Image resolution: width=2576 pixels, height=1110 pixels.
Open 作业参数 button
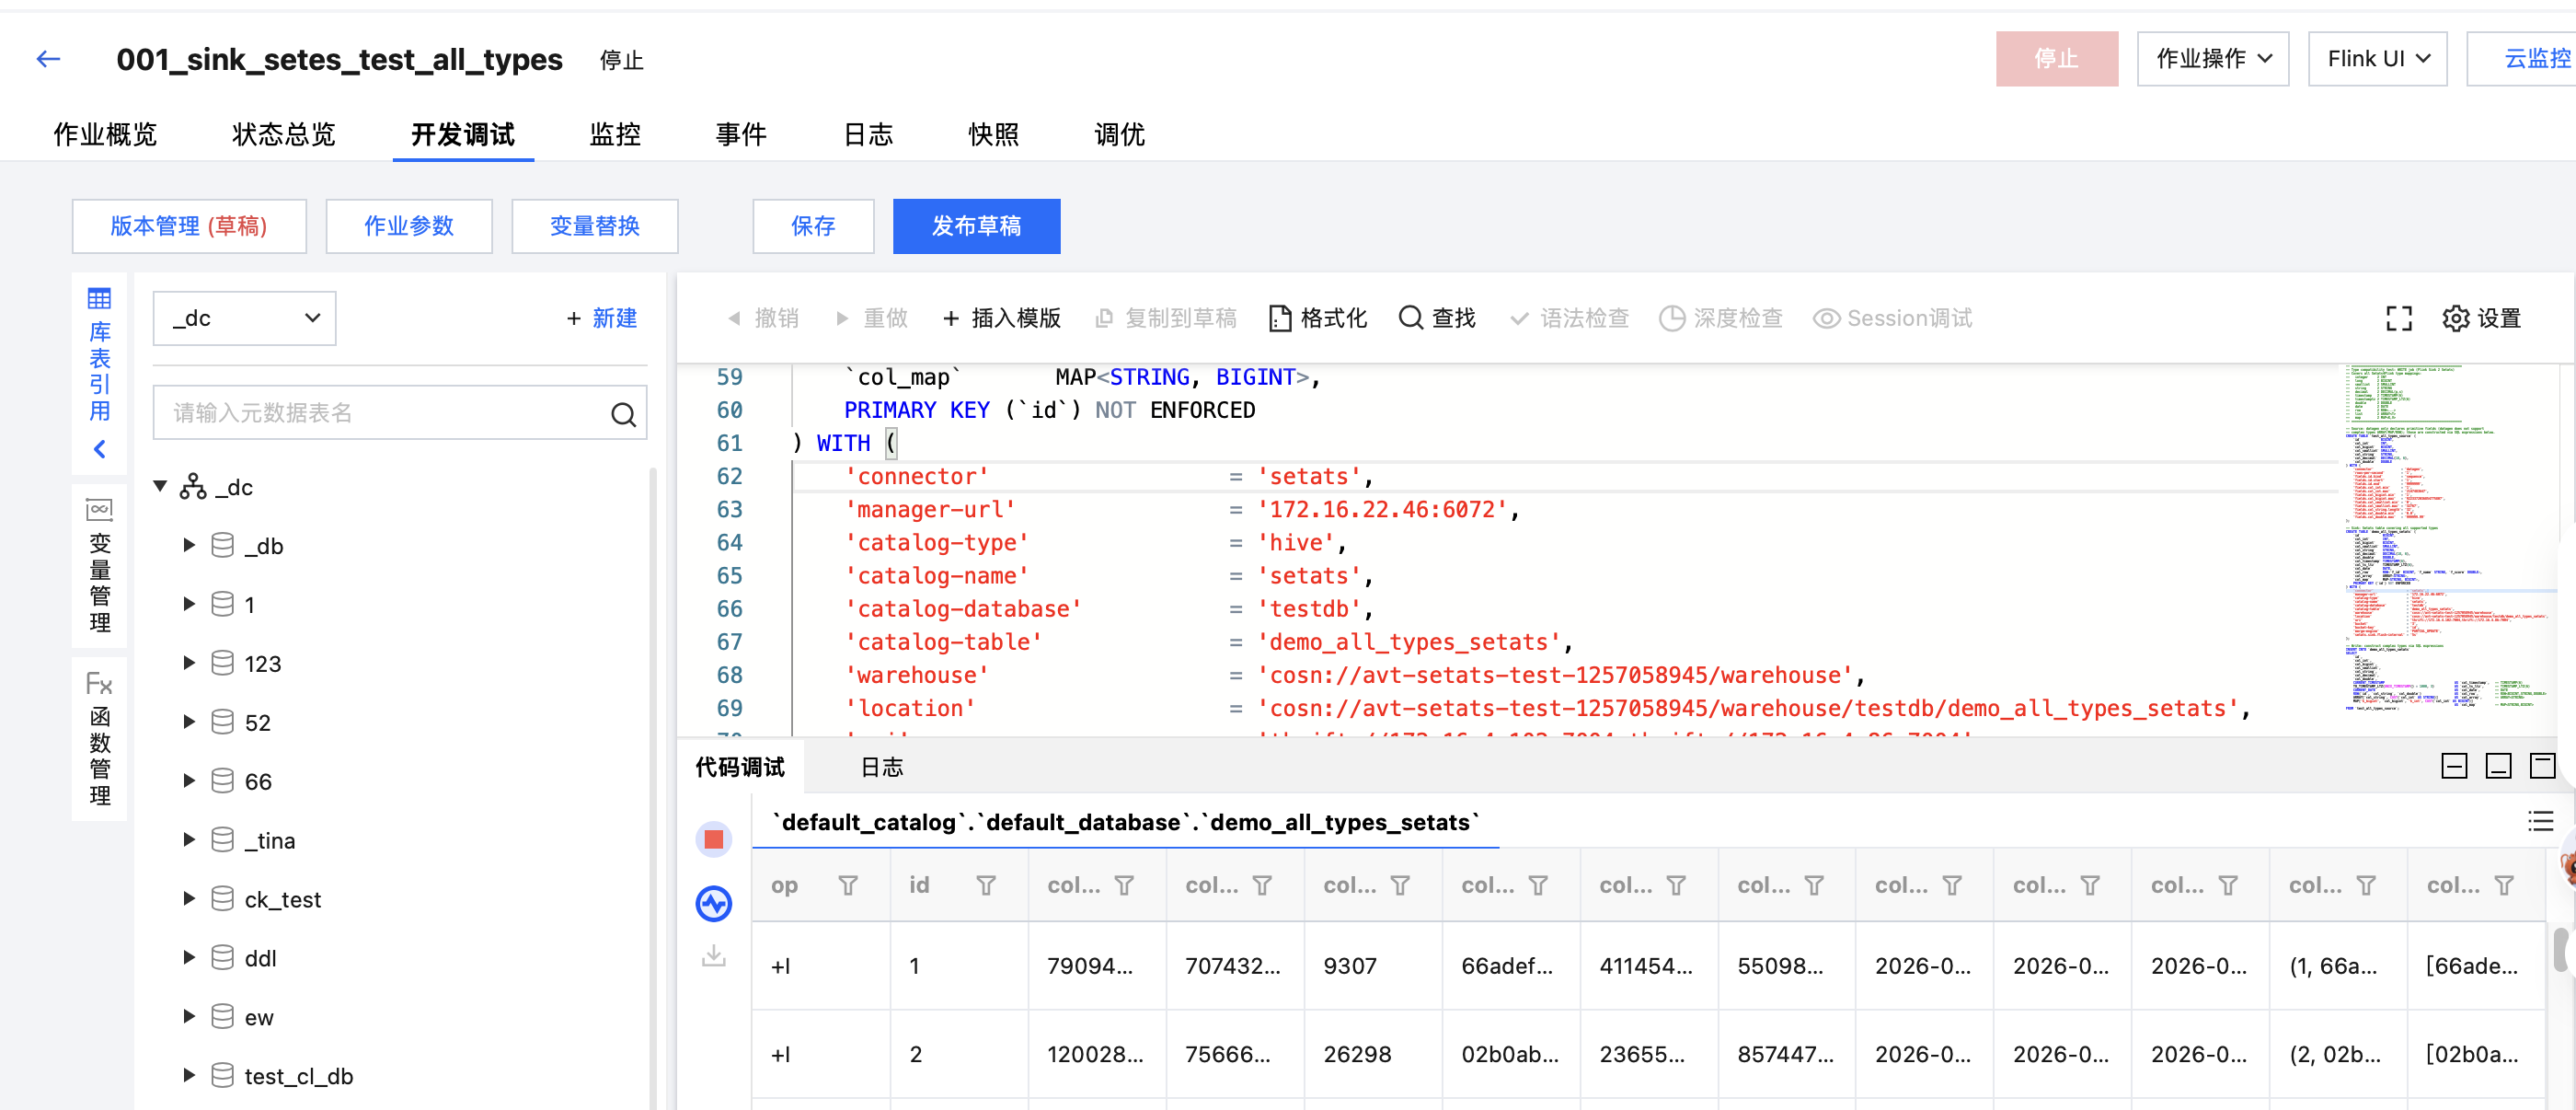tap(409, 226)
